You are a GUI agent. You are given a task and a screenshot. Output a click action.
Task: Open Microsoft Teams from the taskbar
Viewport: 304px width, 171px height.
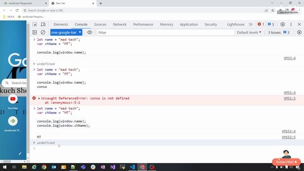coord(84,167)
